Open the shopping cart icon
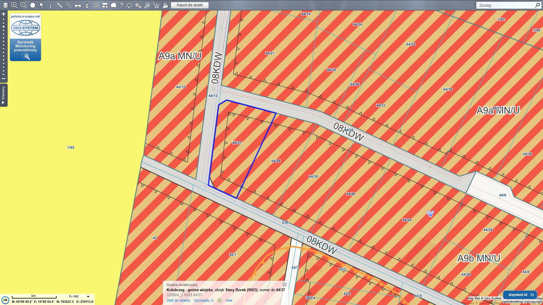The image size is (543, 305). 156,5
